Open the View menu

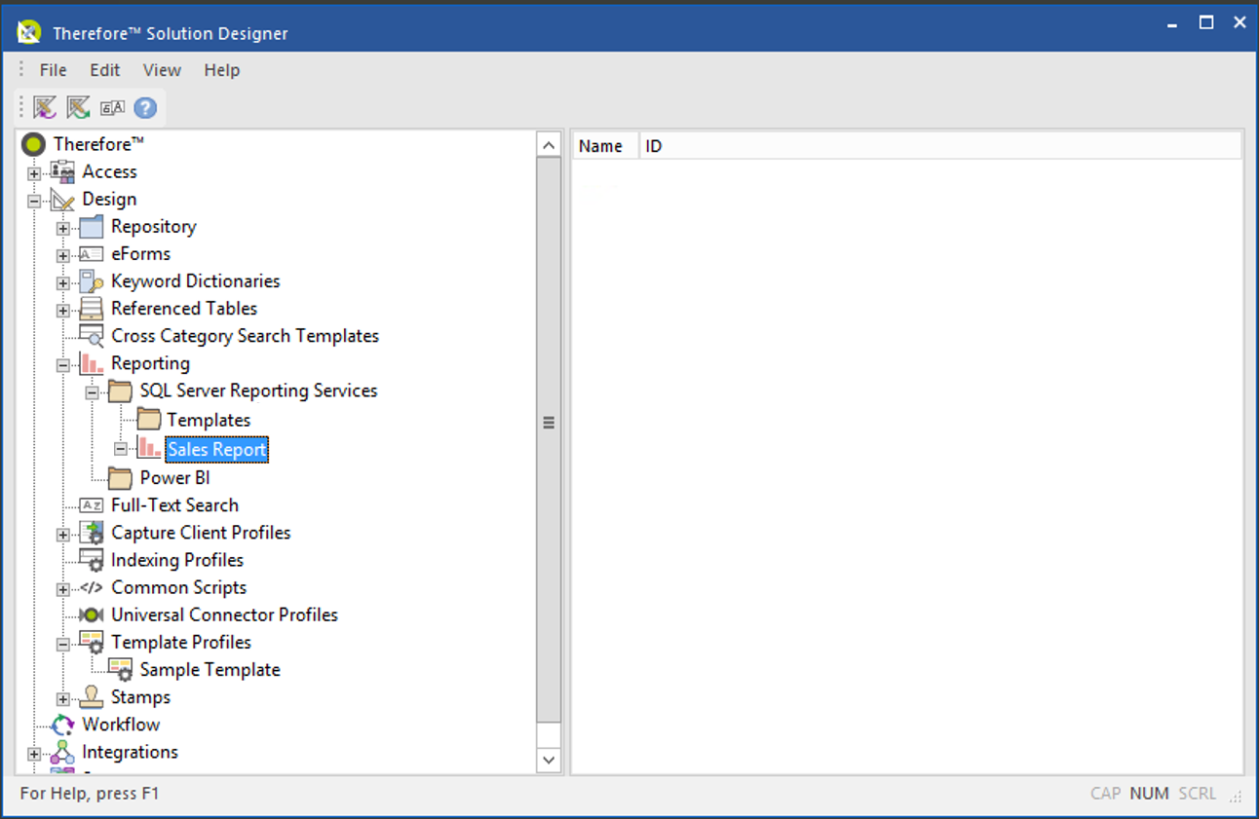coord(162,69)
